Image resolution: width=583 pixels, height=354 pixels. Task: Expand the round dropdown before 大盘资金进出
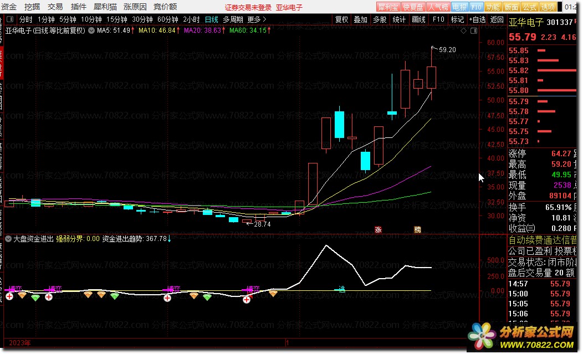8,239
